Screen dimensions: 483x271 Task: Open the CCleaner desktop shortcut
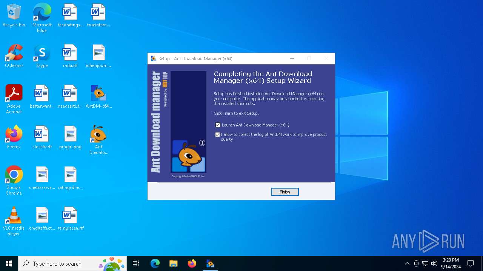tap(14, 56)
